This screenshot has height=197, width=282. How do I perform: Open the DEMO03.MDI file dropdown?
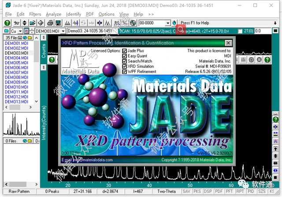[x=63, y=31]
